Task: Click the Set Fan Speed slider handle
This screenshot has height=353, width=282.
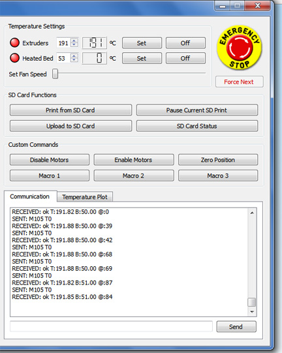Action: click(x=55, y=74)
